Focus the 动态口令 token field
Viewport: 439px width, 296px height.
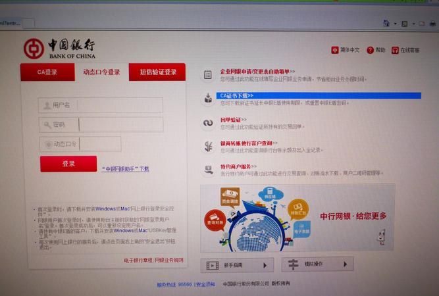(x=80, y=144)
